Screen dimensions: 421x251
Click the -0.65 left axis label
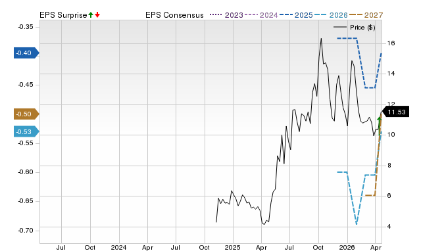26,201
